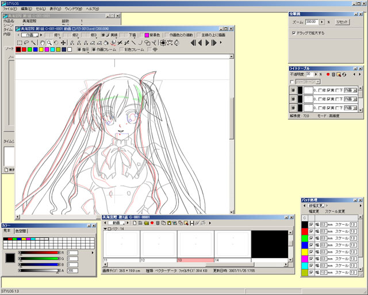Open the 編集(E) menu
Screen dimensions: 368x295
pyautogui.click(x=26, y=9)
